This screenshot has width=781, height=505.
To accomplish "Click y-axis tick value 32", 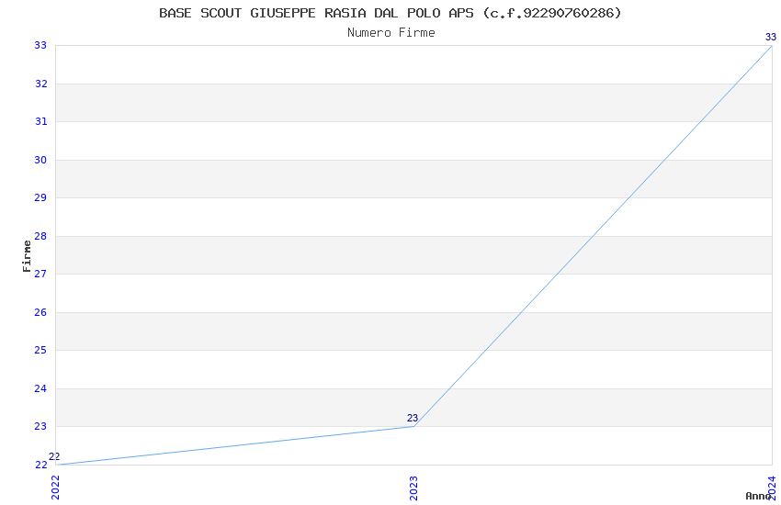I will tap(40, 84).
